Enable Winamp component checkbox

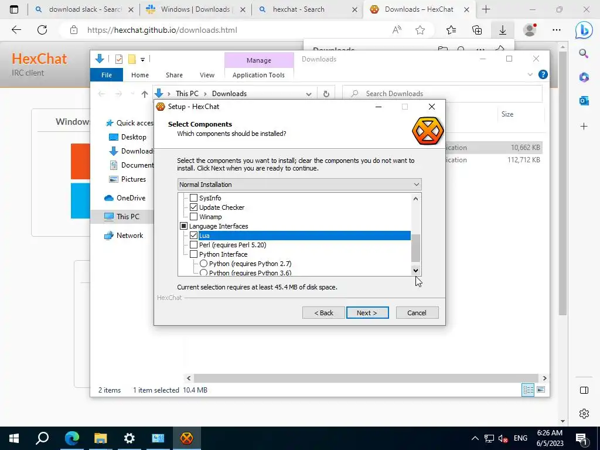[x=193, y=217]
